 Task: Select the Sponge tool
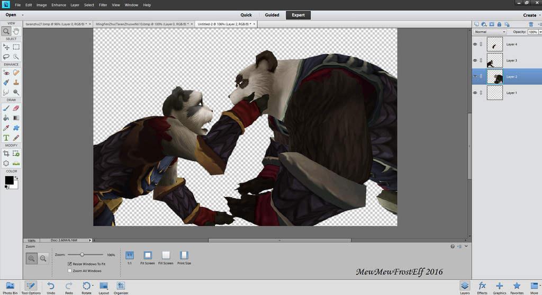tap(16, 92)
